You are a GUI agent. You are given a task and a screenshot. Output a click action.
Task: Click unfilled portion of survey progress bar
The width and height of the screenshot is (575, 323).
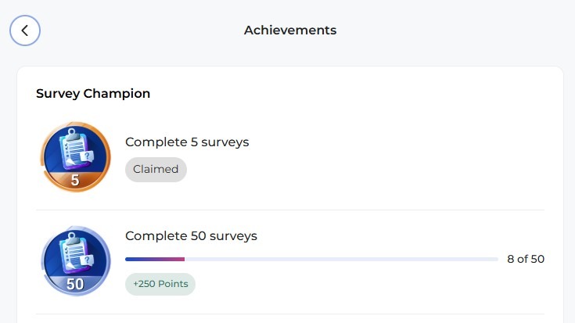coord(341,259)
